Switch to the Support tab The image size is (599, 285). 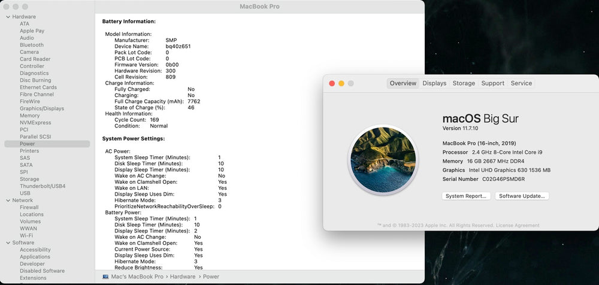pos(493,83)
